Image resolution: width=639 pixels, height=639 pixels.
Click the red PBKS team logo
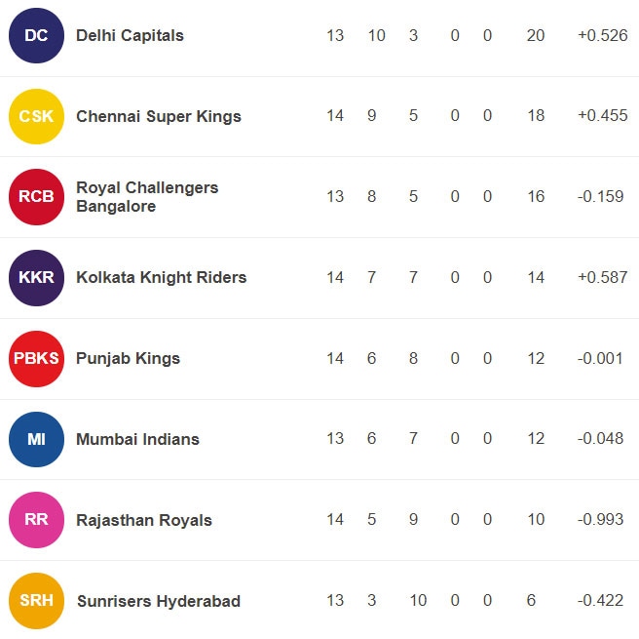point(36,359)
